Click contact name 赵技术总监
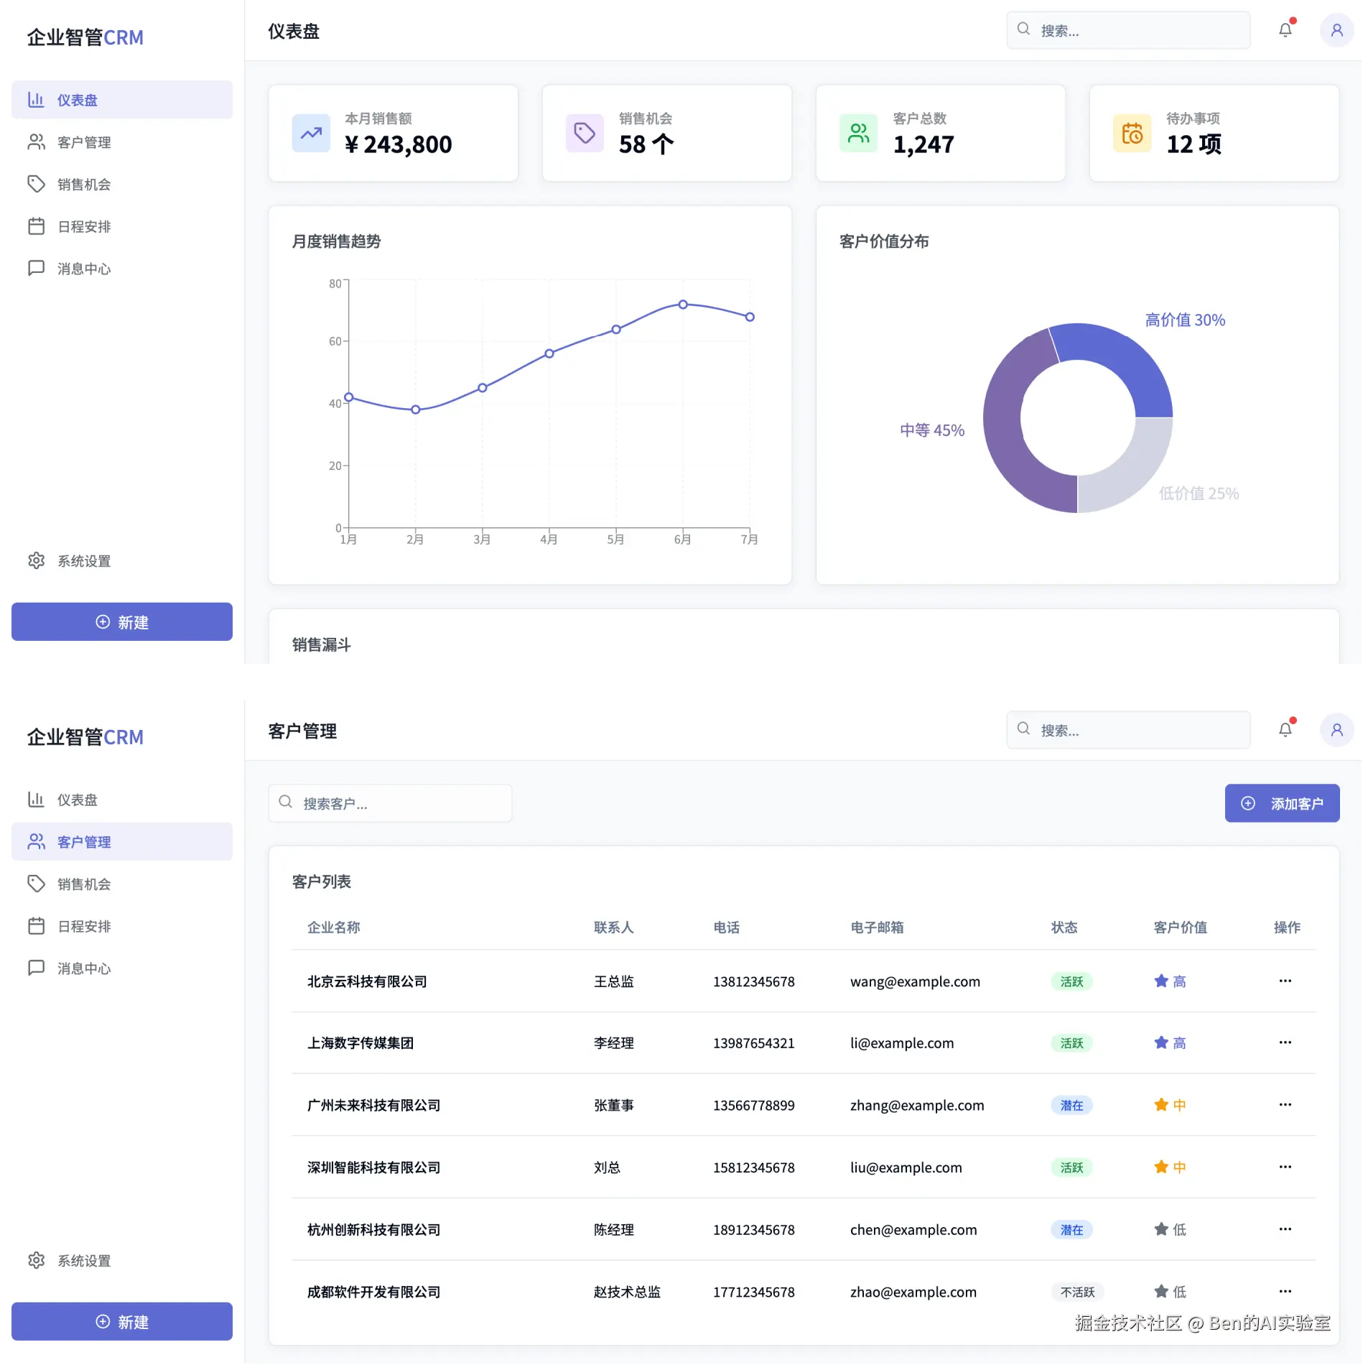Image resolution: width=1363 pixels, height=1365 pixels. (627, 1292)
